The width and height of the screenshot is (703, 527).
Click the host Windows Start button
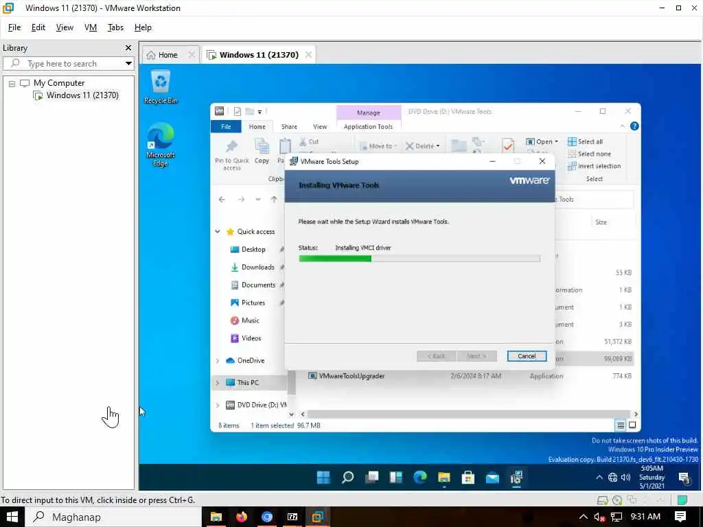(x=12, y=517)
